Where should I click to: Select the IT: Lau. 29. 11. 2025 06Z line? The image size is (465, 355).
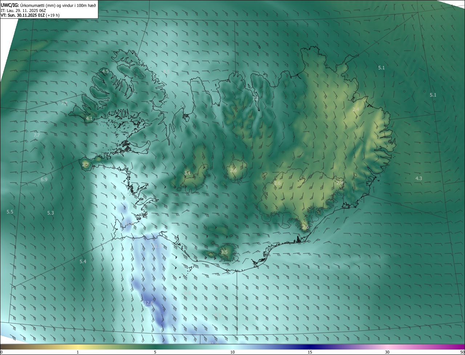(x=24, y=10)
